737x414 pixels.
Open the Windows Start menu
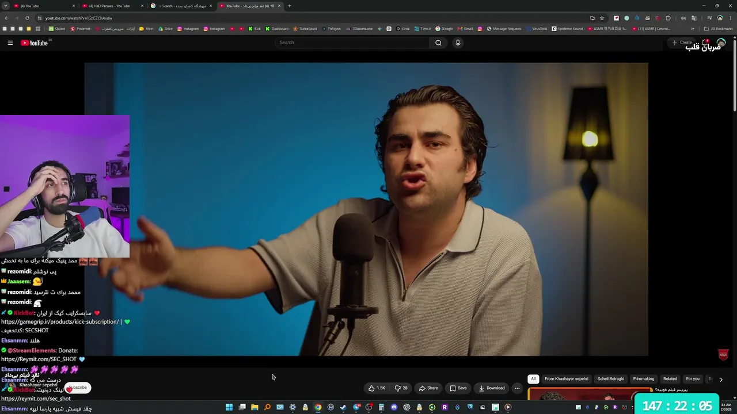click(x=229, y=407)
